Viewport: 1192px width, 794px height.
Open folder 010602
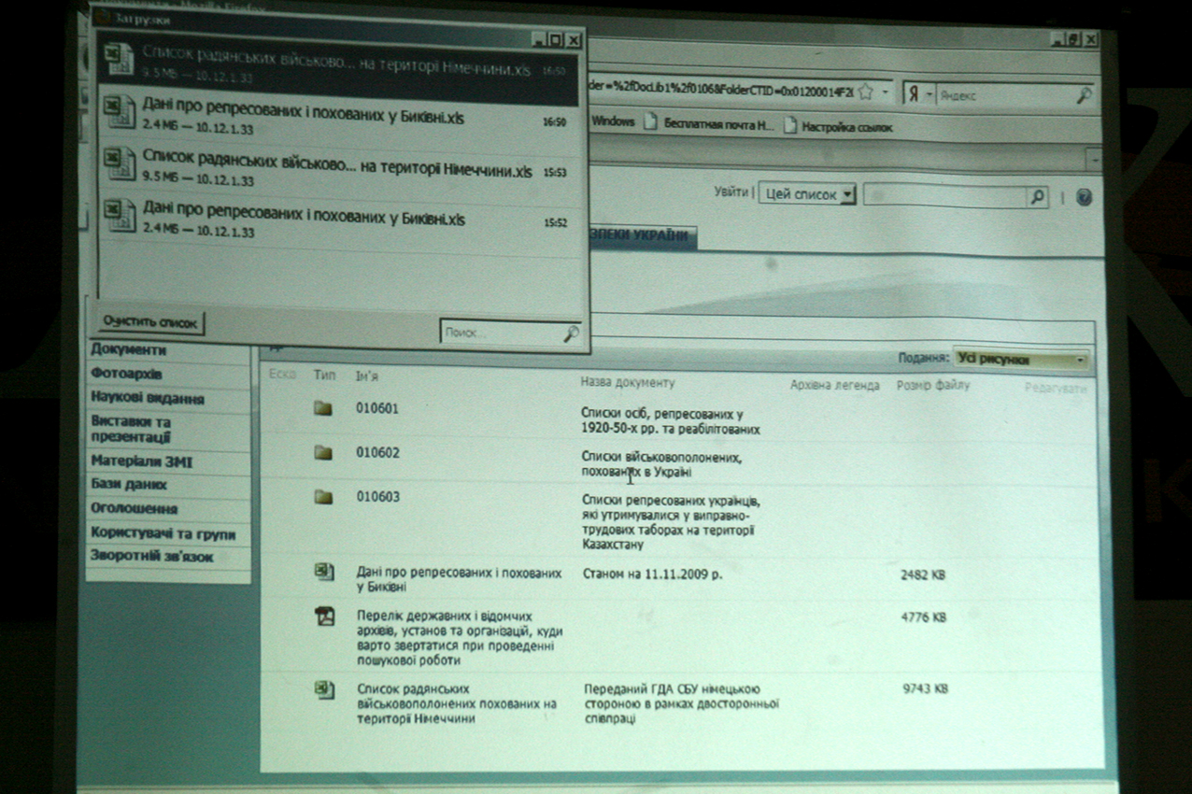pos(376,453)
